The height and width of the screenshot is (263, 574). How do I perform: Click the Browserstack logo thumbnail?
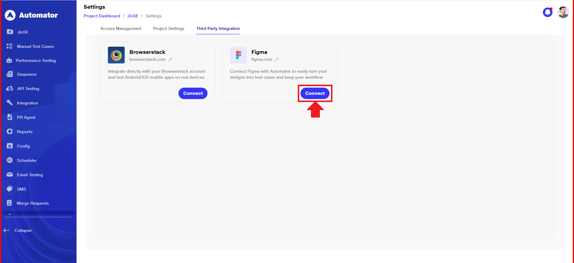click(116, 55)
